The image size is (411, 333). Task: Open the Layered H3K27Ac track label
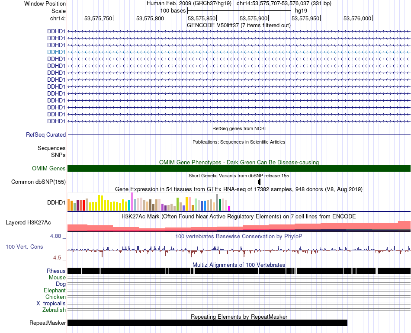pyautogui.click(x=28, y=222)
